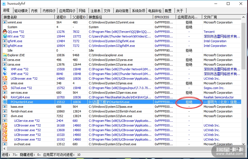Switch to the 注册表 tab
The width and height of the screenshot is (248, 159).
95,11
